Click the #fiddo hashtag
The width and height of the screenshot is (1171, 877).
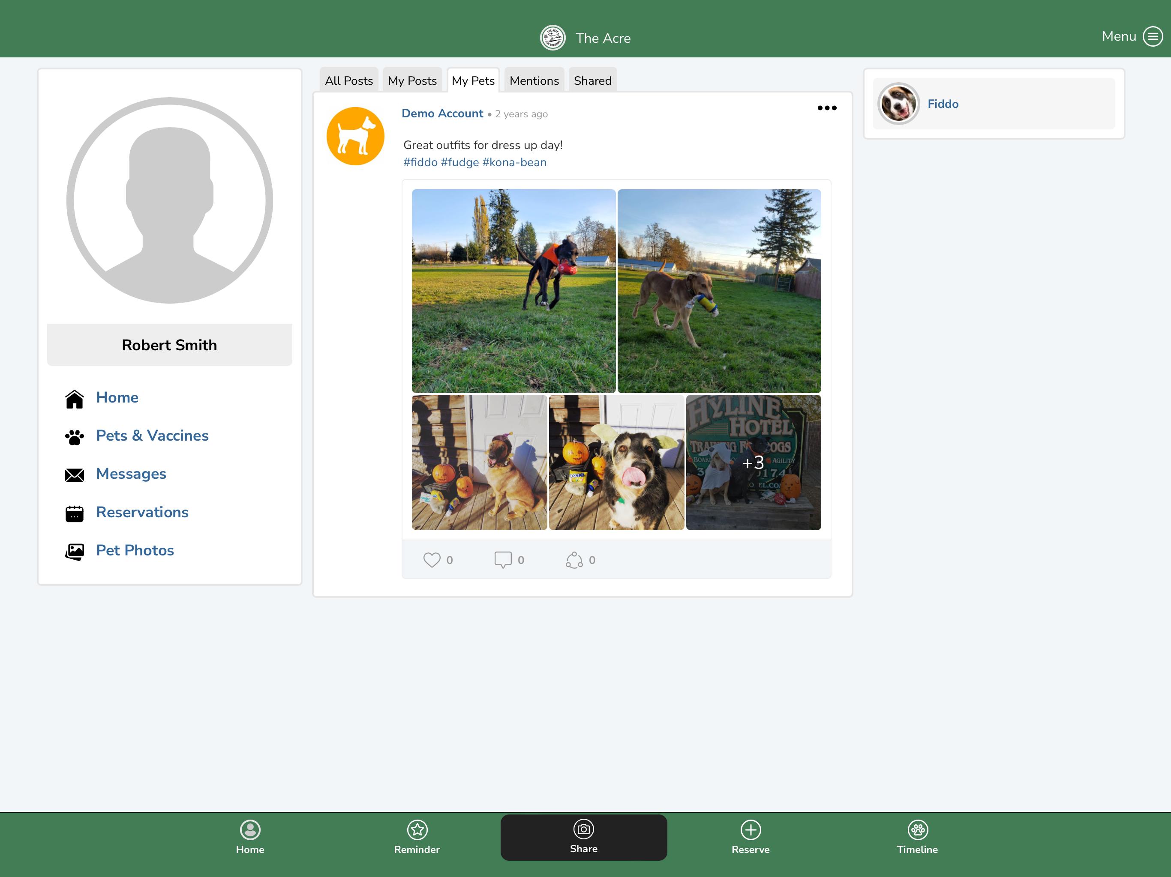pos(420,162)
